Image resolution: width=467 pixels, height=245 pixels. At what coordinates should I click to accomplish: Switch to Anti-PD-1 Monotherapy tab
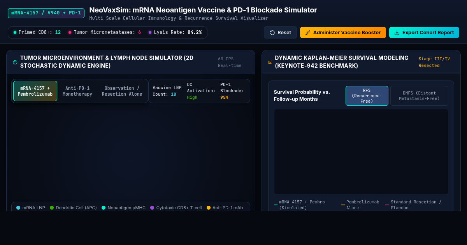[x=77, y=91]
